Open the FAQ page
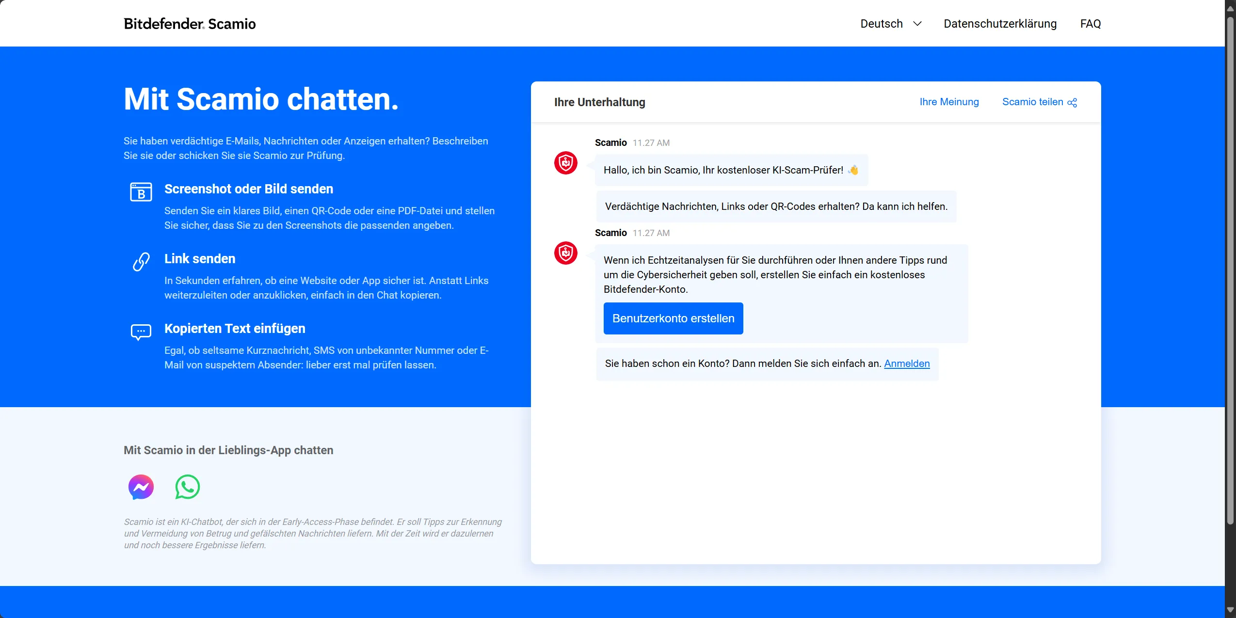1236x618 pixels. 1090,23
